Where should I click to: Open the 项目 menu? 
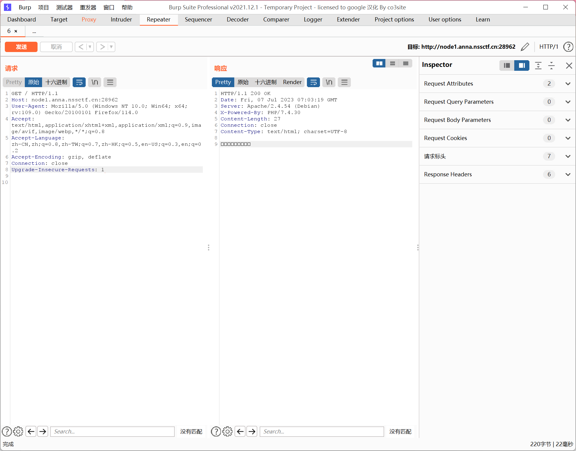click(x=43, y=7)
